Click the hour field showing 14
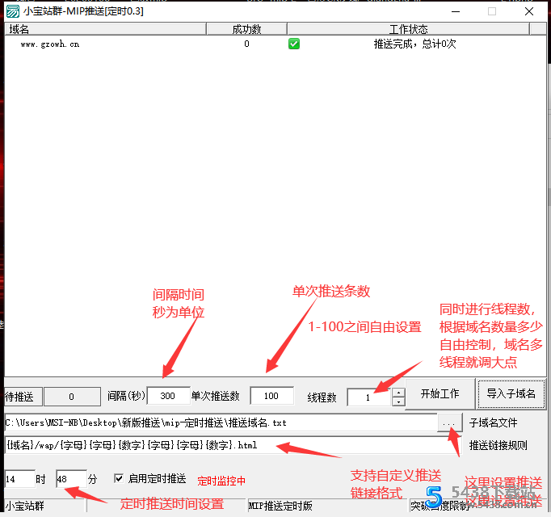The width and height of the screenshot is (551, 517). click(x=19, y=479)
